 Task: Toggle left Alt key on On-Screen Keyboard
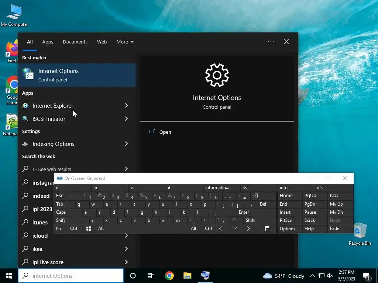103,228
